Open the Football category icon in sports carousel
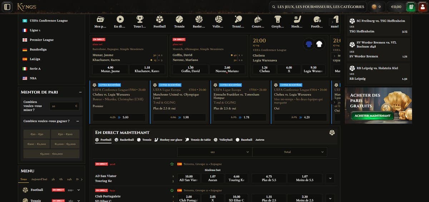429x202 pixels. [x=159, y=19]
